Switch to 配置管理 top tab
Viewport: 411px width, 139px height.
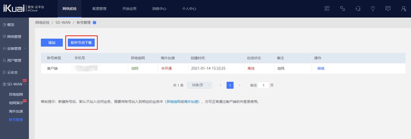click(x=99, y=9)
